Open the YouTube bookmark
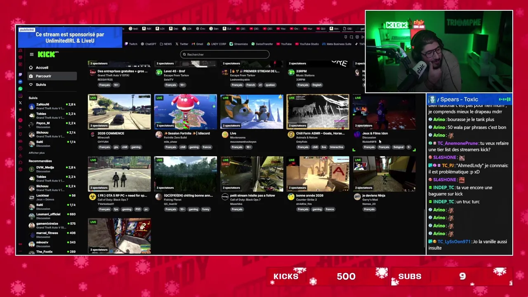 (x=284, y=44)
